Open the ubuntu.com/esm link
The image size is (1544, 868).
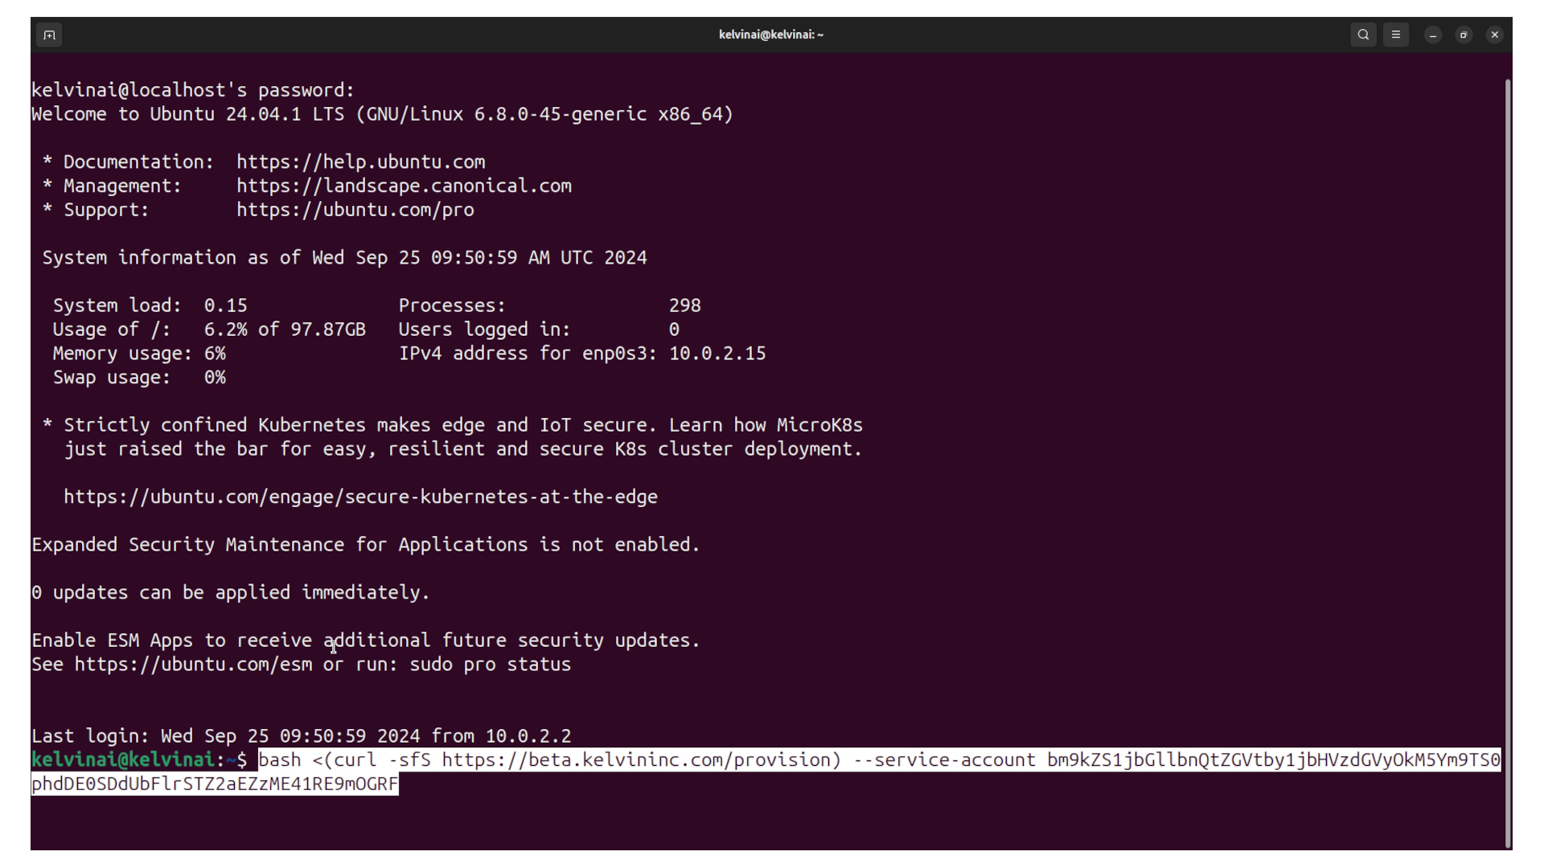pos(193,665)
